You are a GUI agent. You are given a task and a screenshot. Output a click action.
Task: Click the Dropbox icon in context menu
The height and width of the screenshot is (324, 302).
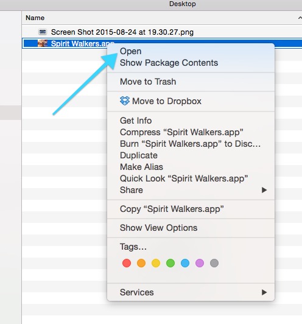click(125, 101)
